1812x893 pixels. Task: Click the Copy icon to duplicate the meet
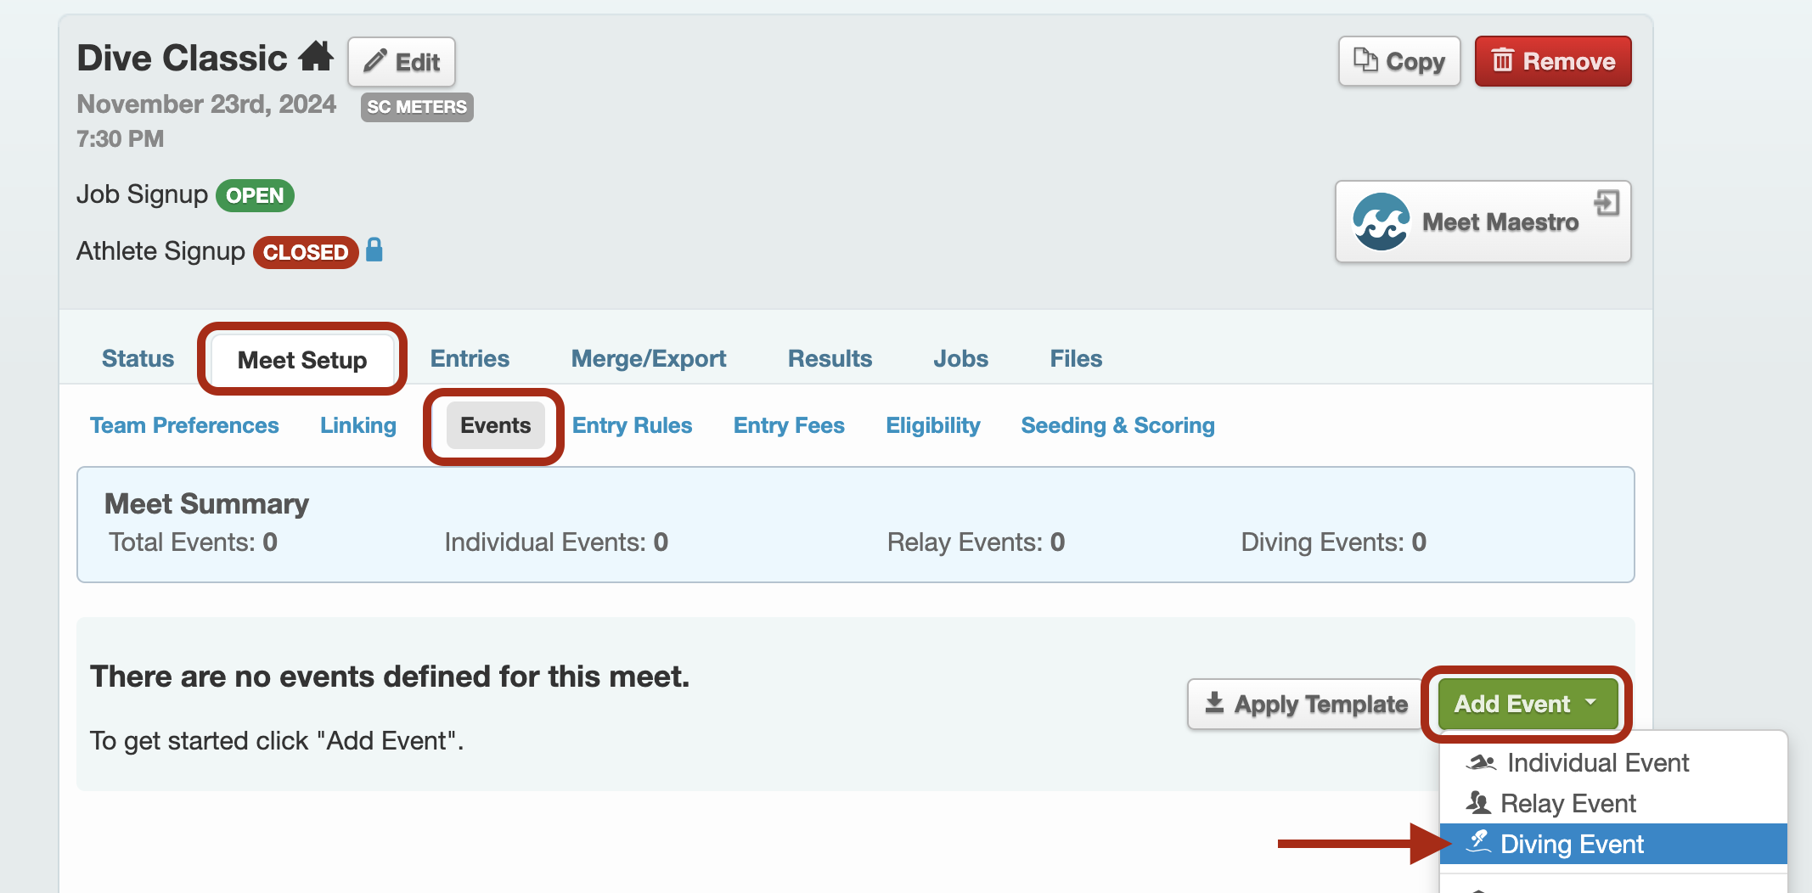[1366, 60]
